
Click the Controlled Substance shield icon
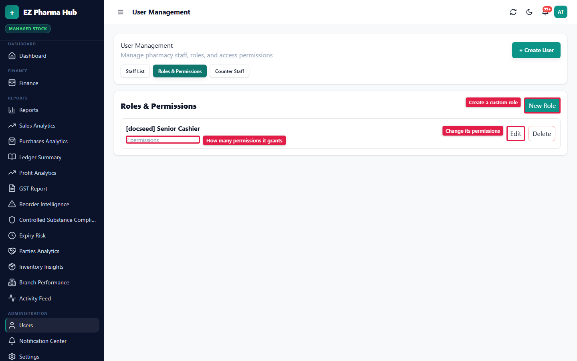click(12, 220)
